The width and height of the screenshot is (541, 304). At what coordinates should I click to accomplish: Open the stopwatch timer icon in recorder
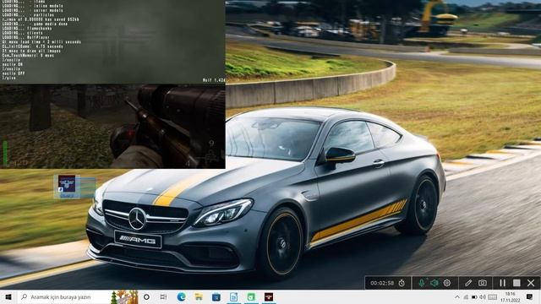click(402, 283)
